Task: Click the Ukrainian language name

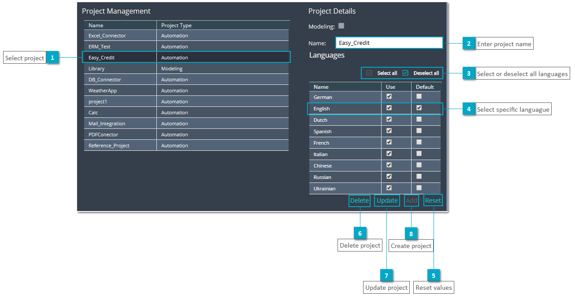Action: [x=324, y=189]
